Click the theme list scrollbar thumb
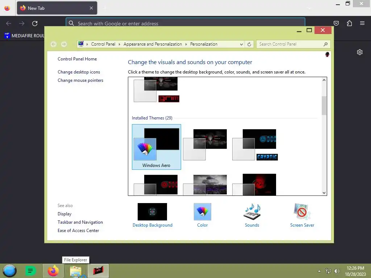 [324, 106]
